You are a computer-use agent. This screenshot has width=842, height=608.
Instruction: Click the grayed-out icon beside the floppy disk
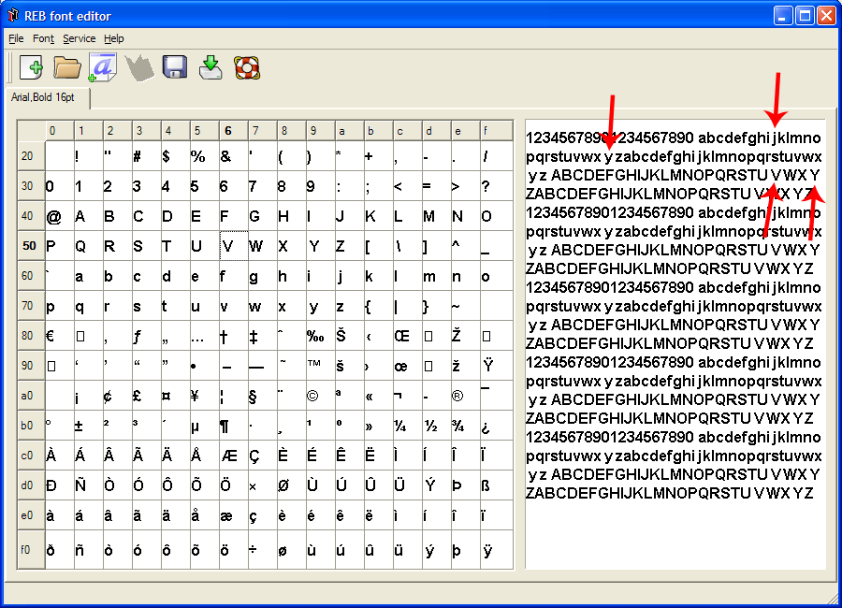pyautogui.click(x=138, y=67)
